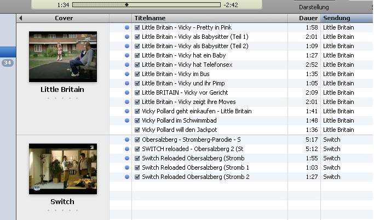Click the Little Britain album title under cover
The image size is (374, 220).
pyautogui.click(x=62, y=89)
